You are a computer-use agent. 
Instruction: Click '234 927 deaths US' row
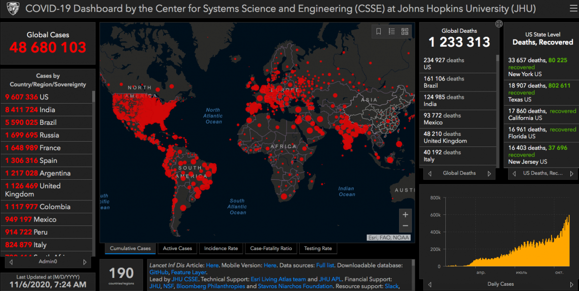[458, 64]
